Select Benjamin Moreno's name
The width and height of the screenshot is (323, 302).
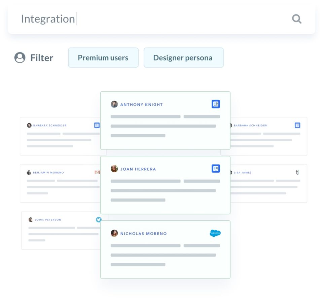pyautogui.click(x=48, y=173)
